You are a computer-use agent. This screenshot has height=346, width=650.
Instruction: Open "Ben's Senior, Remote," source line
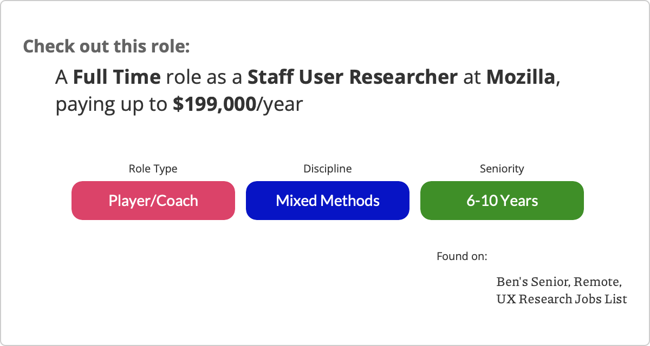(x=559, y=282)
